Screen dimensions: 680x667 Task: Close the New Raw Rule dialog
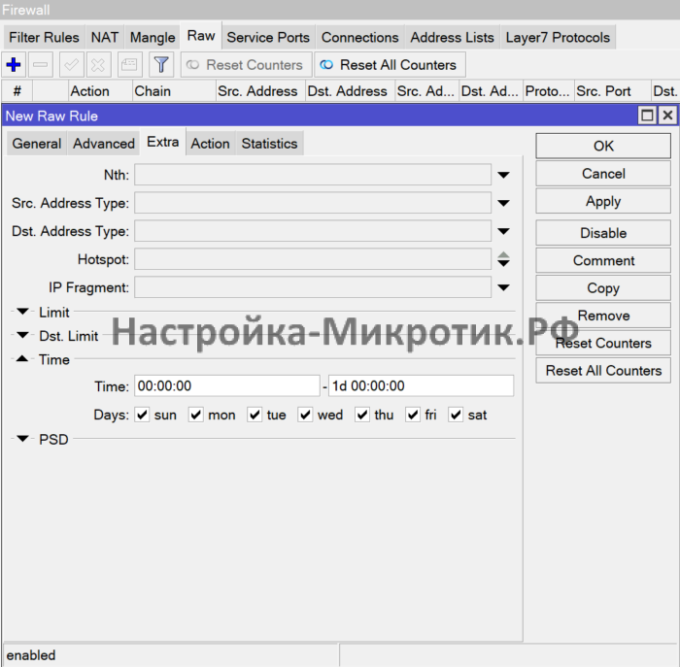[x=666, y=116]
